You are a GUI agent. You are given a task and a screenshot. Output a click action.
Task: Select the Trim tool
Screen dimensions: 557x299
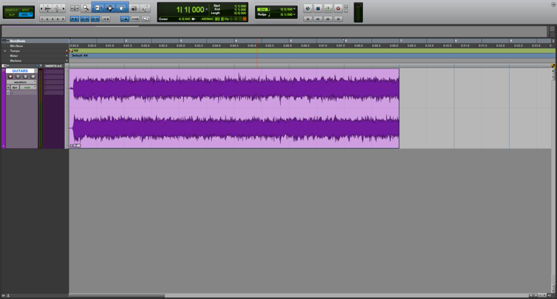coord(98,8)
